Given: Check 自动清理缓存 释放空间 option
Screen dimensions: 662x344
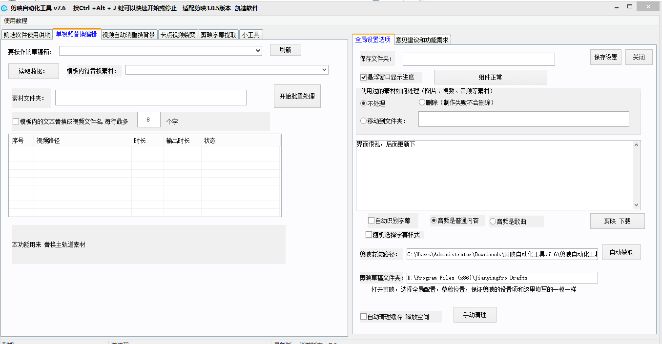Looking at the screenshot, I should click(x=363, y=317).
